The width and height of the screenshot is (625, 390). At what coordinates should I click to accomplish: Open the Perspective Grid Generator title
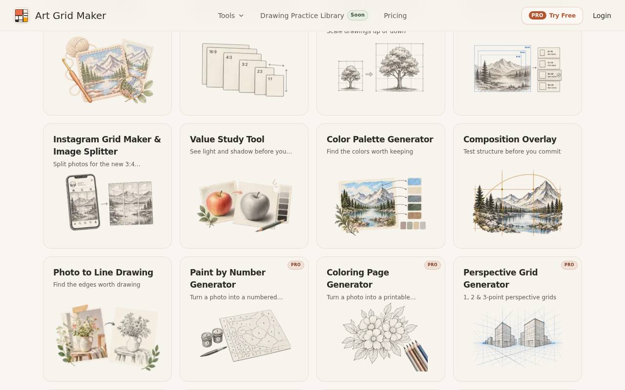500,278
